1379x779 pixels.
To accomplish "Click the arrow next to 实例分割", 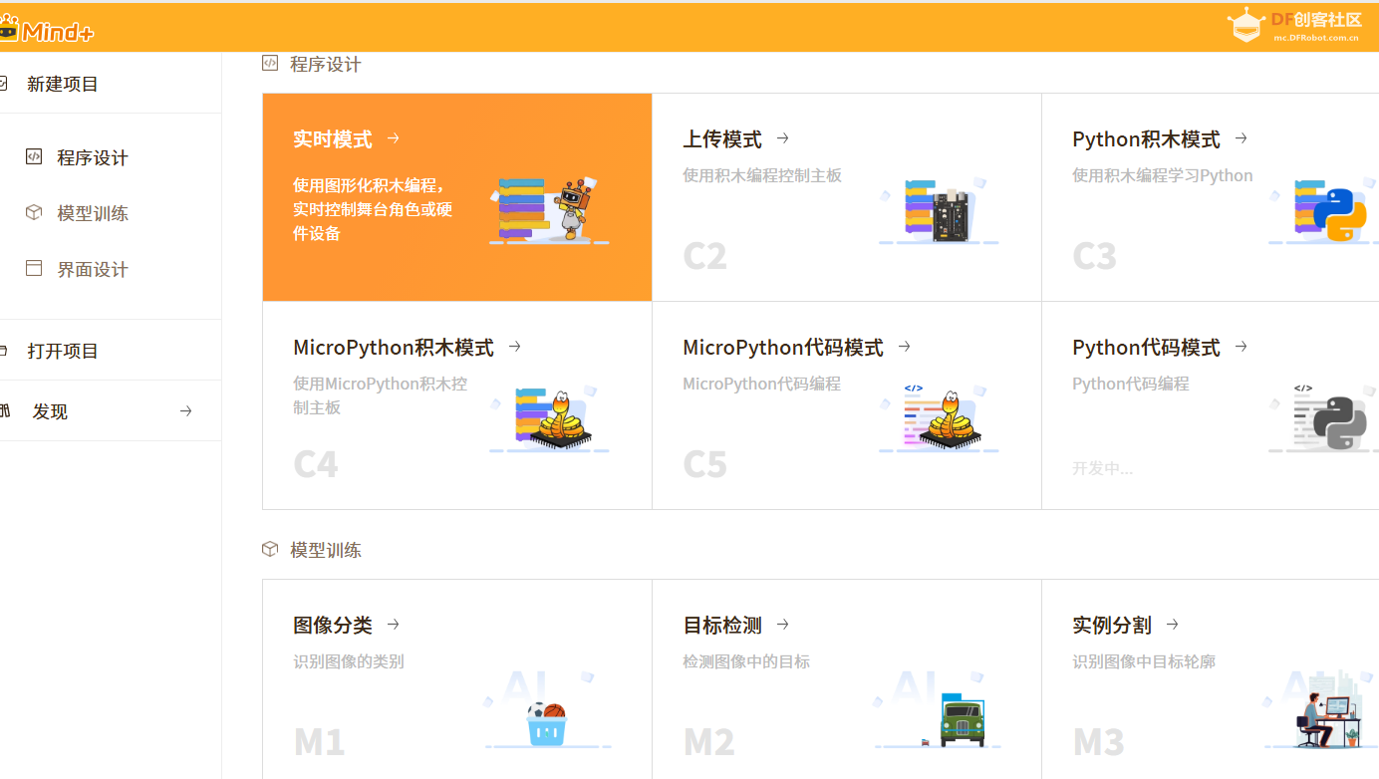I will coord(1173,625).
